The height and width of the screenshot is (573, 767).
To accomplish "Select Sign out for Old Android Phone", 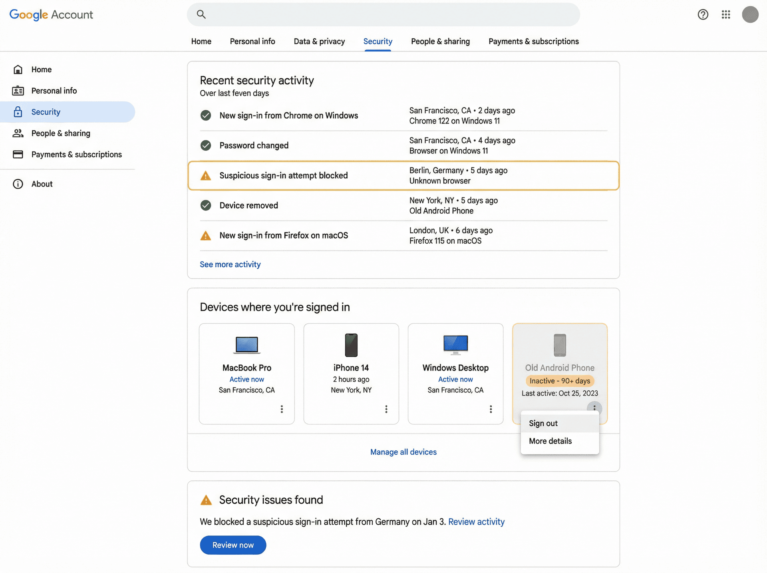I will [x=543, y=423].
